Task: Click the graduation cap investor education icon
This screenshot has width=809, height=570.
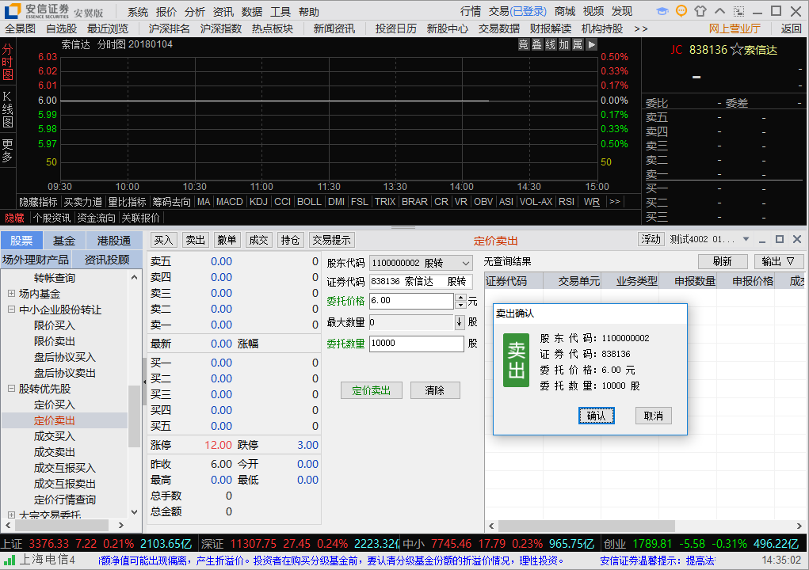Action: pos(662,11)
